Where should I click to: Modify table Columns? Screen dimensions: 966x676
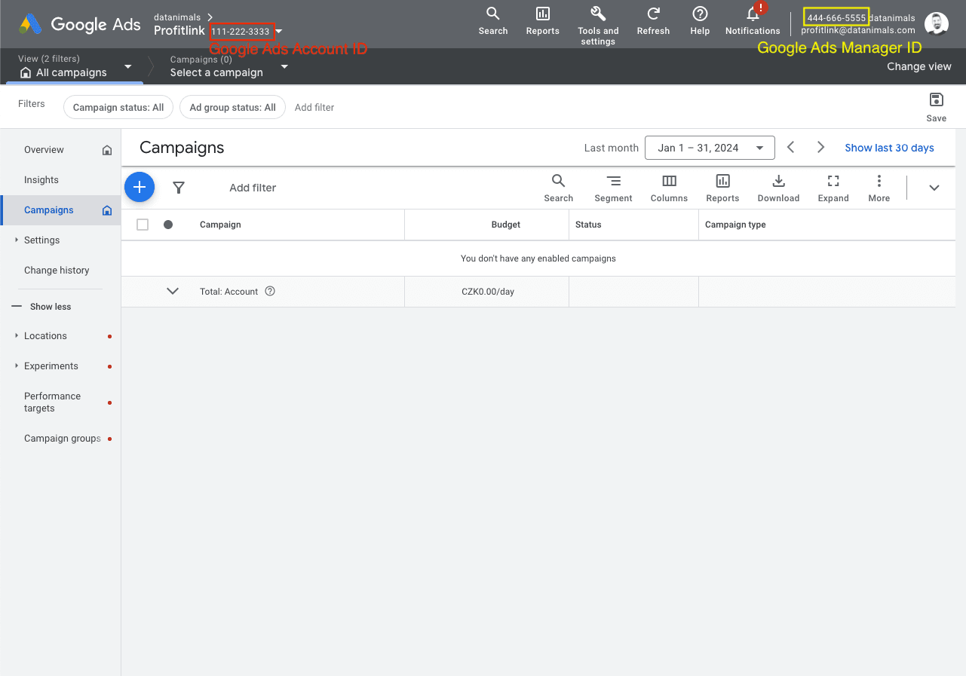669,188
